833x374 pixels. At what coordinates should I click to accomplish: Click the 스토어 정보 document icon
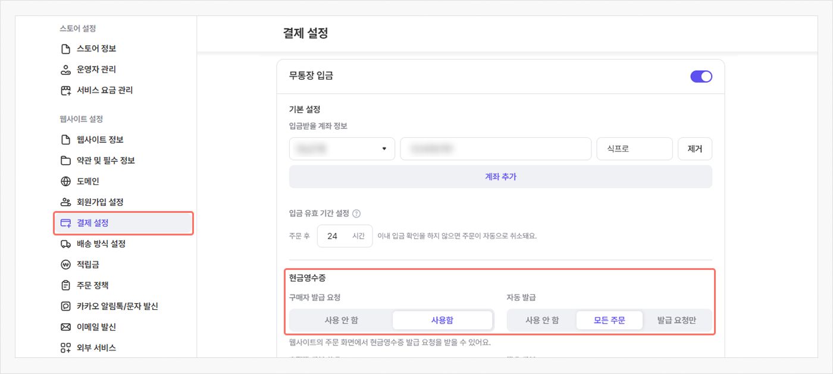point(66,49)
